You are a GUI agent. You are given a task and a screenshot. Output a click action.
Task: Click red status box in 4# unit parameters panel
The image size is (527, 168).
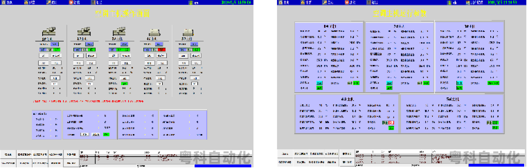tap(392, 122)
